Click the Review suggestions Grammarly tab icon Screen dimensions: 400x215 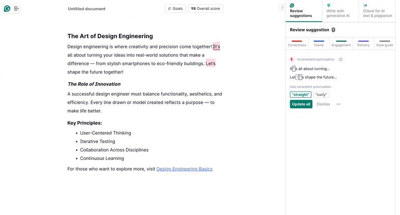click(x=292, y=5)
